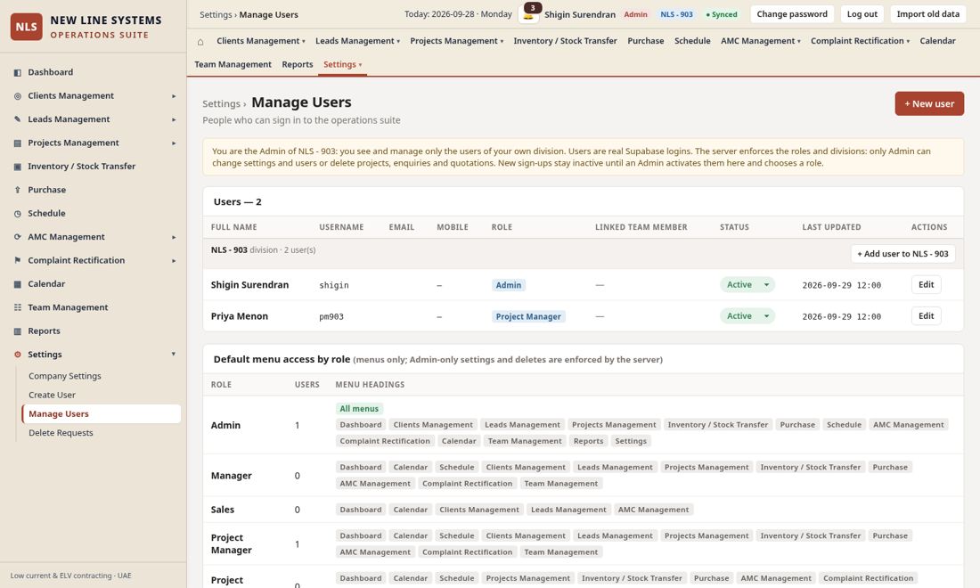Image resolution: width=980 pixels, height=588 pixels.
Task: Open Delete Requests in the sidebar
Action: (x=61, y=433)
